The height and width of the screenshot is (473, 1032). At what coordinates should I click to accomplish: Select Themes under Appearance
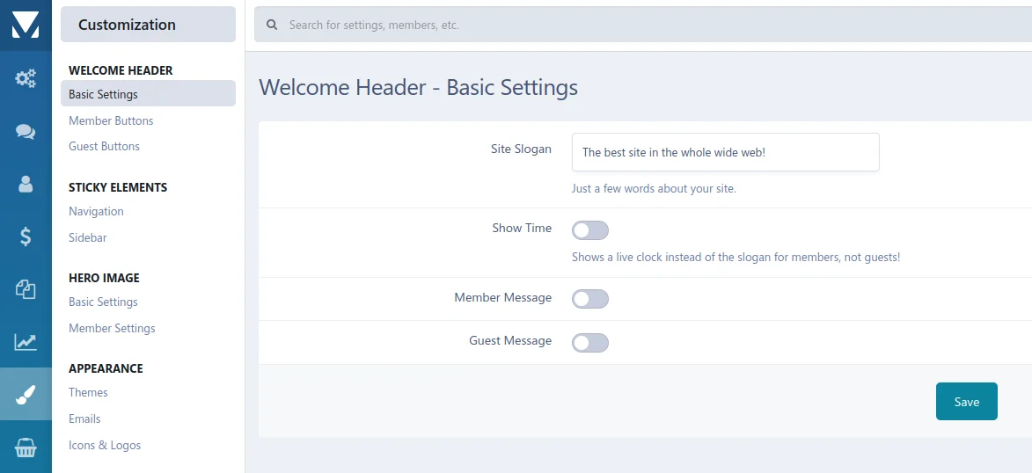click(x=88, y=392)
